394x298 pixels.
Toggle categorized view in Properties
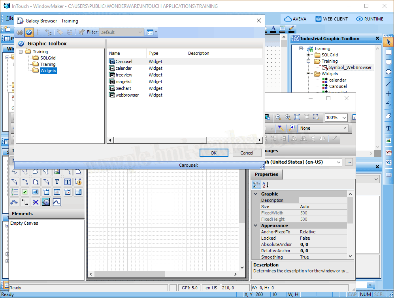click(256, 184)
